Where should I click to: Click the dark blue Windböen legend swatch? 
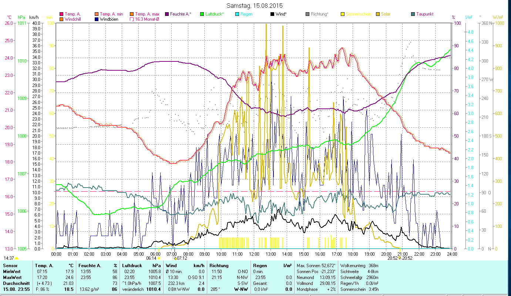(97, 19)
